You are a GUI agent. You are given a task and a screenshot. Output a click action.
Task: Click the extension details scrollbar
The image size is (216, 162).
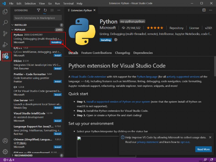coord(215,66)
